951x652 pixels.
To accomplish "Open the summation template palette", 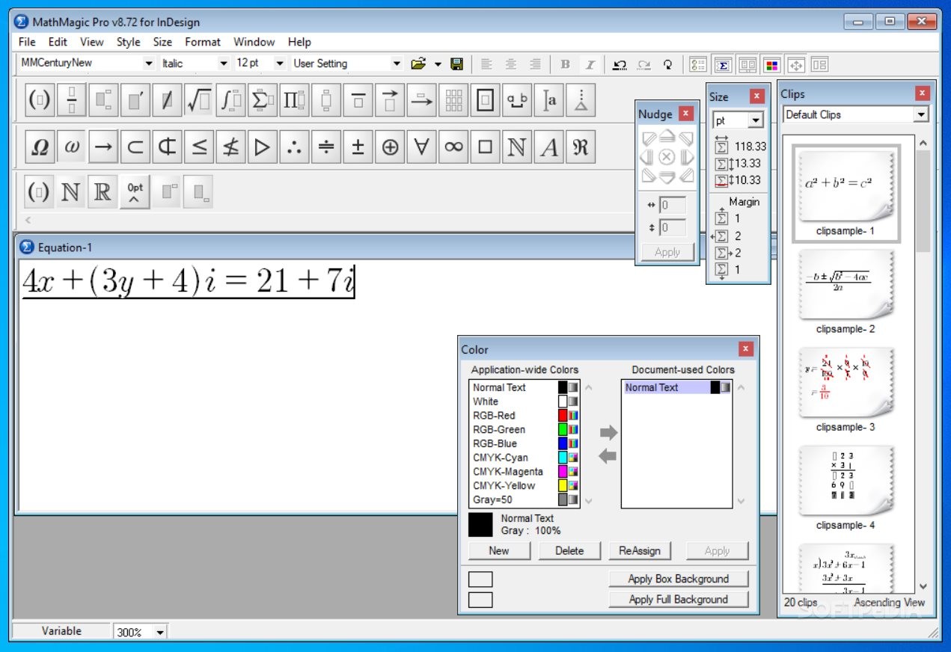I will 263,100.
